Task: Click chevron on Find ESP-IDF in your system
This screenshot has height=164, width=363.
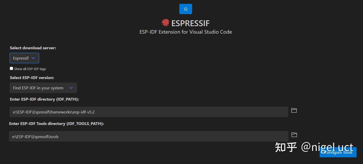Action: (71, 88)
